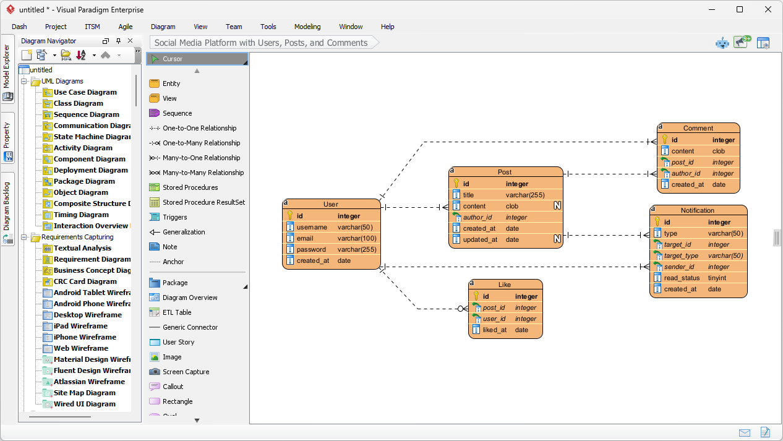Open the new diagram dropdown arrow
The image size is (783, 441).
54,55
